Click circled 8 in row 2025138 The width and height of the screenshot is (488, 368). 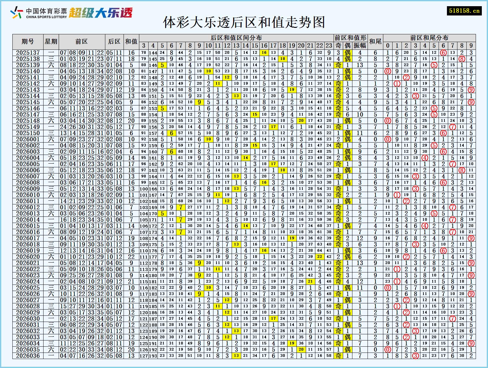(462, 59)
